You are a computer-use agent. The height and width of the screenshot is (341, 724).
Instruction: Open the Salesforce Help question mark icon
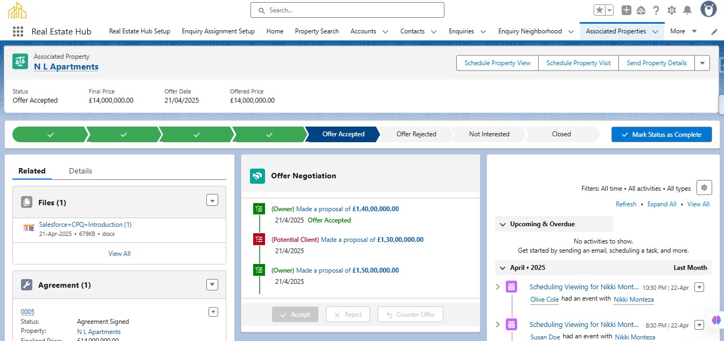tap(656, 10)
